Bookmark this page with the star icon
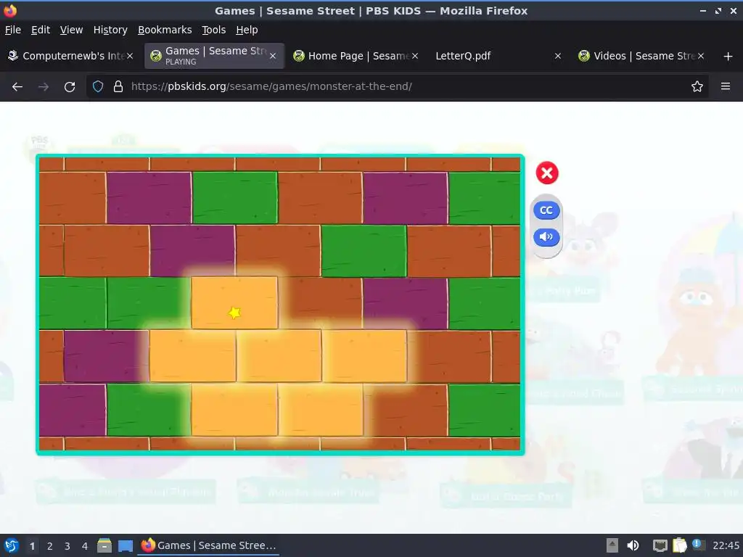This screenshot has height=557, width=743. point(697,87)
